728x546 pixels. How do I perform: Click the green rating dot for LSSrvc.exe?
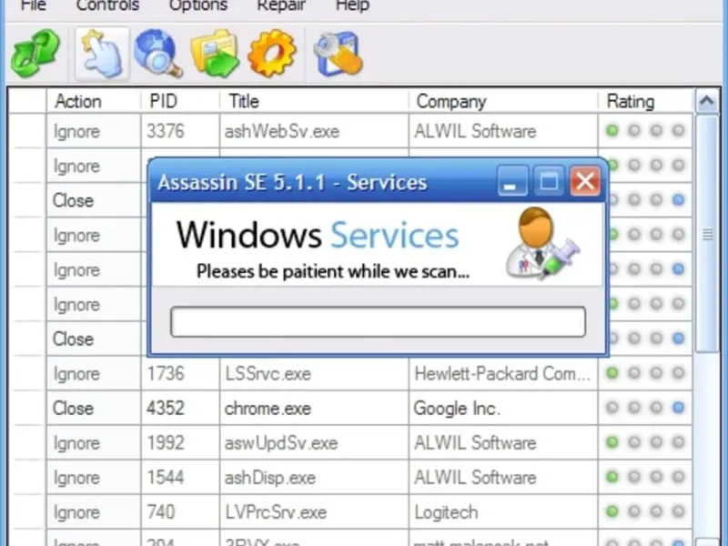tap(612, 373)
